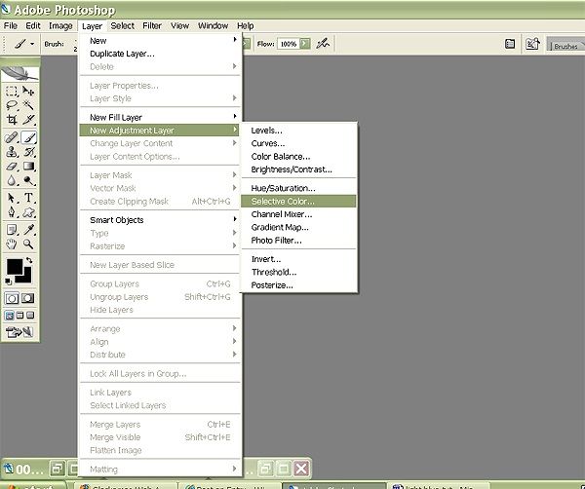Select the Rectangular Marquee tool
The width and height of the screenshot is (585, 489).
[x=12, y=92]
